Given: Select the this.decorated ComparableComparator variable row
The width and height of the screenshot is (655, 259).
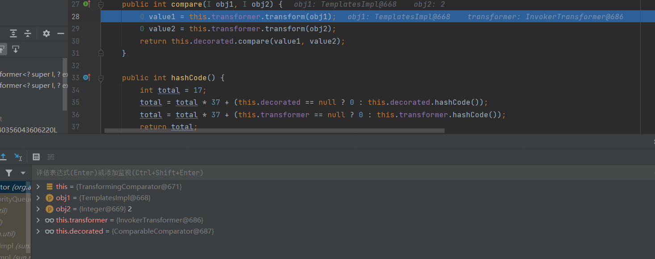Looking at the screenshot, I should coord(134,231).
